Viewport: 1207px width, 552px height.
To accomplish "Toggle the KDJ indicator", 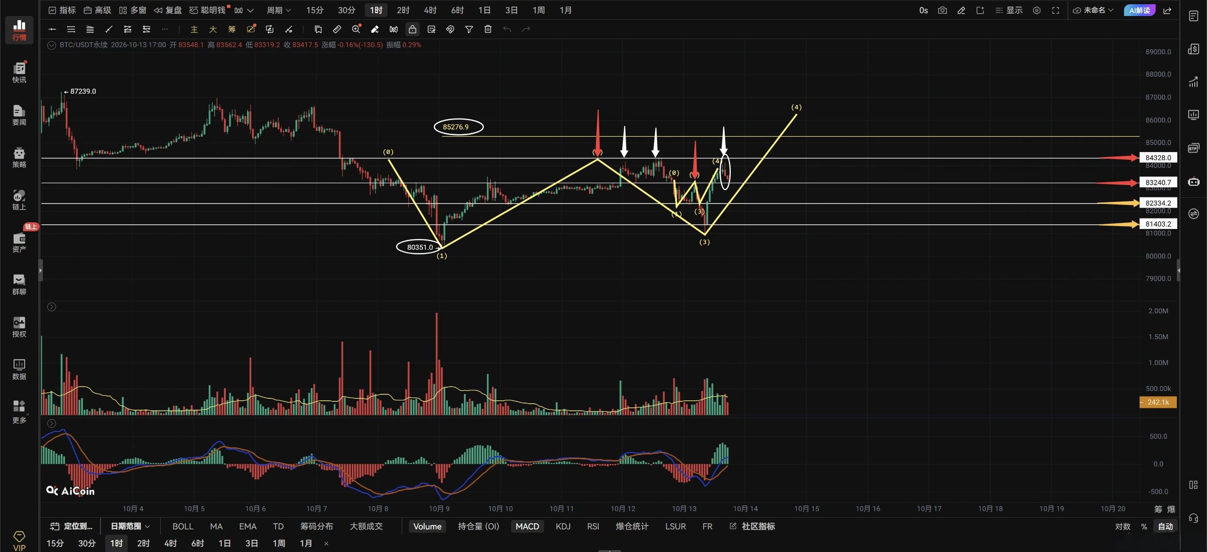I will [x=563, y=527].
